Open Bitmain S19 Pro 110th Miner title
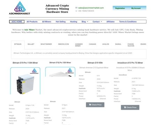 [25, 63]
